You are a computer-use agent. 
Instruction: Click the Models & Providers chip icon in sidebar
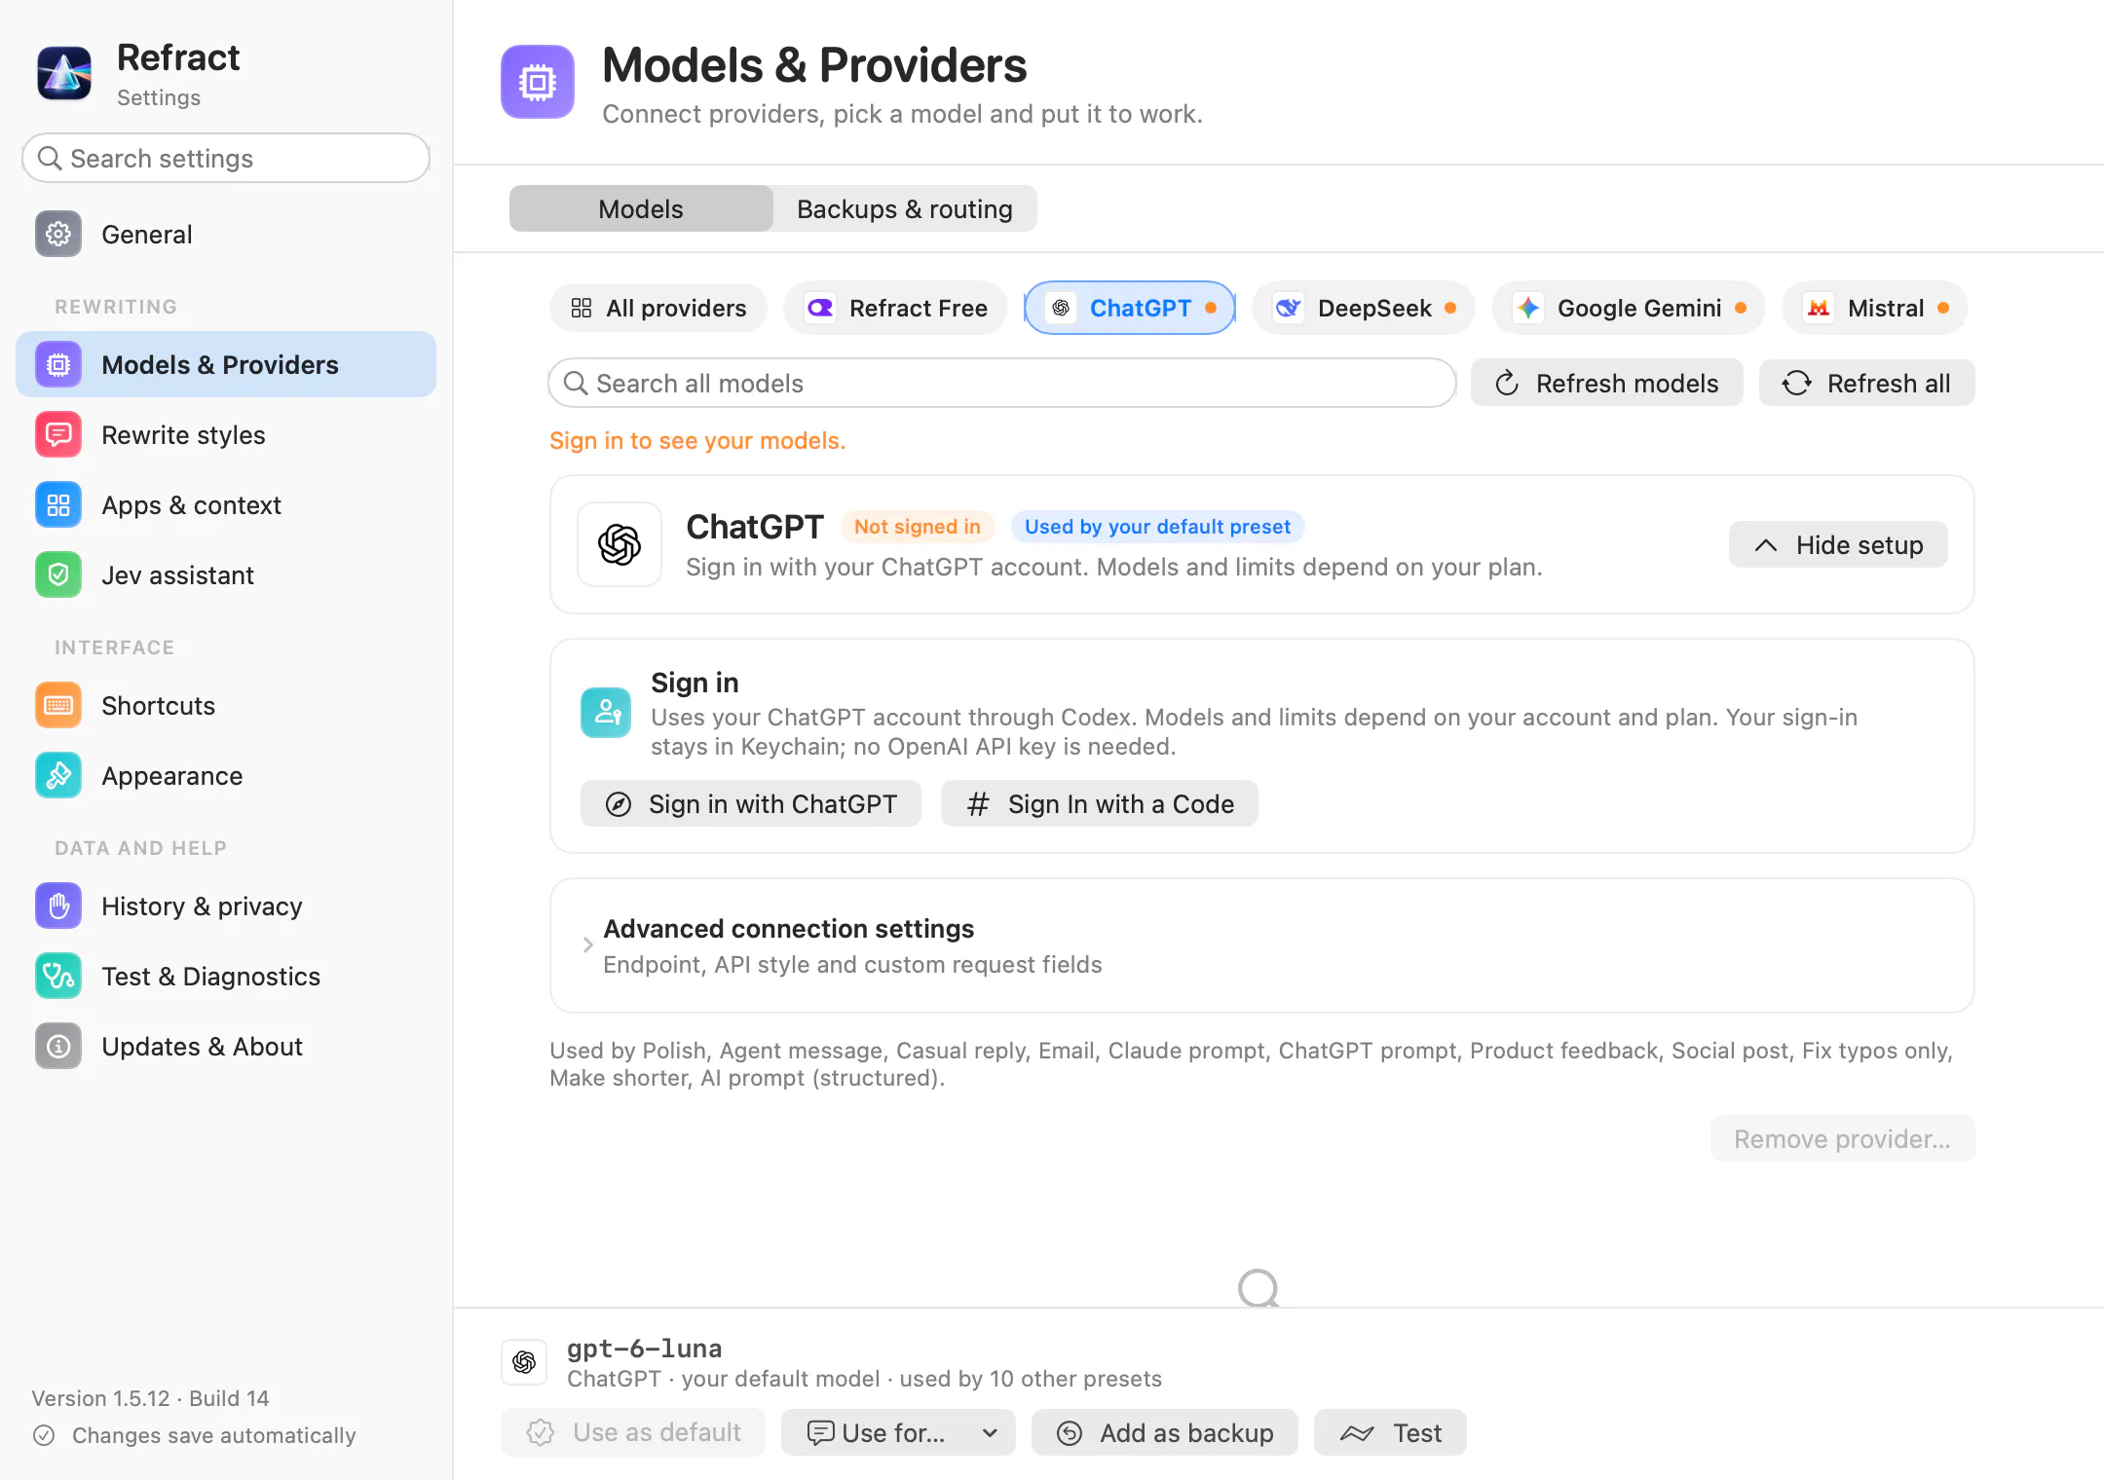(x=58, y=365)
